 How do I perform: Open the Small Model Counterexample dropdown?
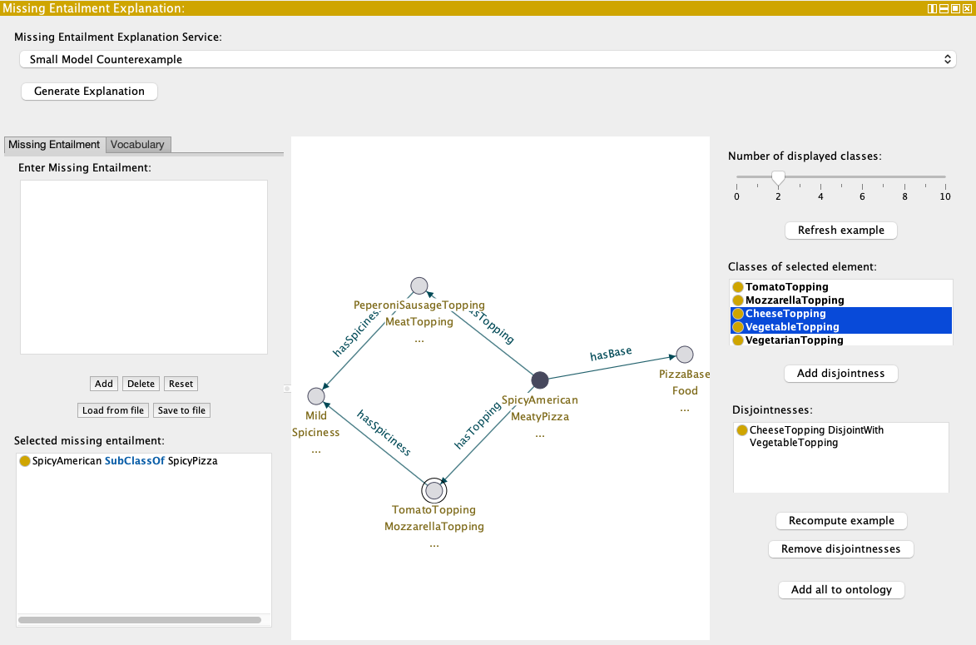(x=487, y=60)
